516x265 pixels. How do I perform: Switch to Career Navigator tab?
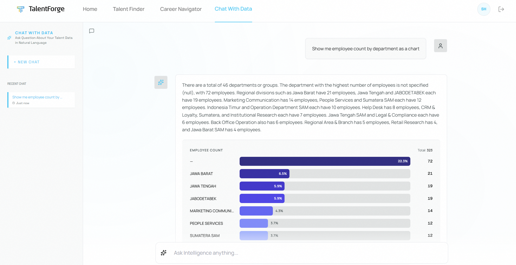pyautogui.click(x=181, y=9)
